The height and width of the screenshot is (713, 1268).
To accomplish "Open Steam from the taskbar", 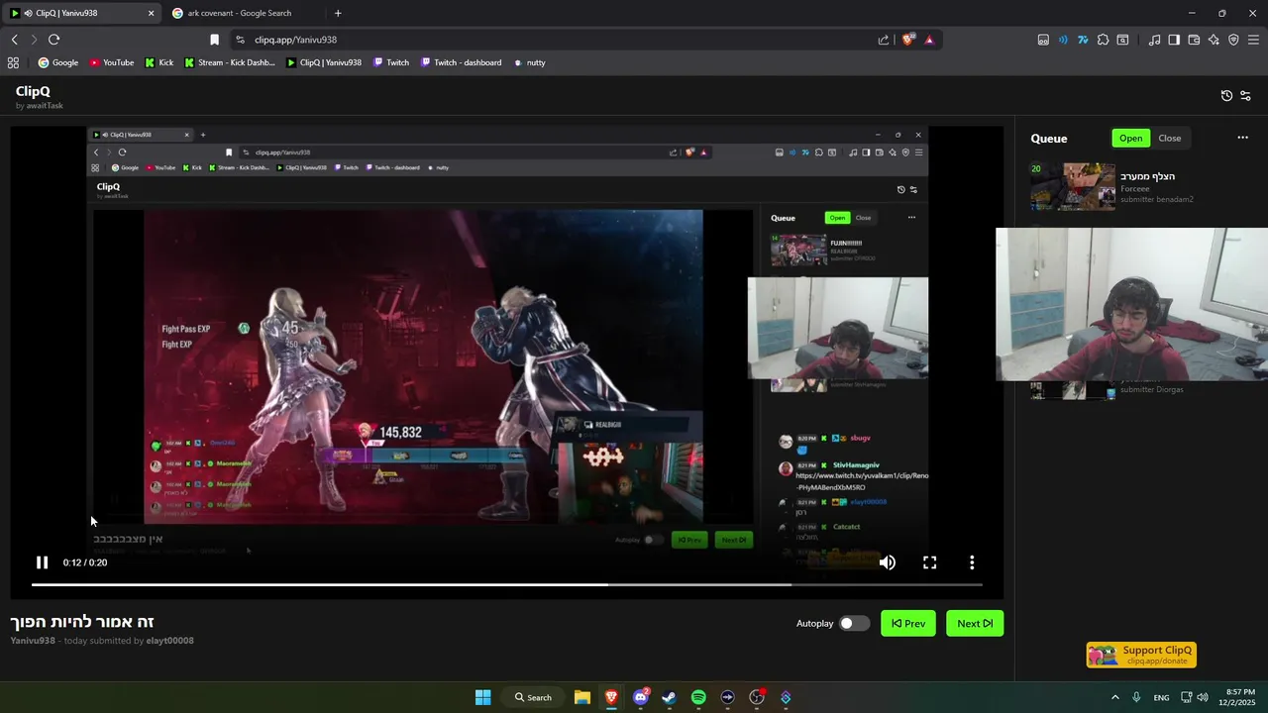I will click(x=669, y=697).
